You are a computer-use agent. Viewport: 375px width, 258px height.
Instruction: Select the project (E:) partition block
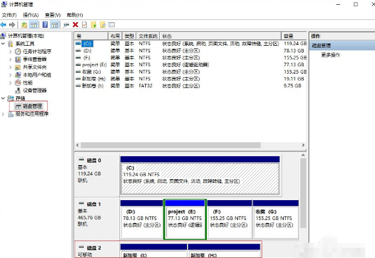[184, 218]
